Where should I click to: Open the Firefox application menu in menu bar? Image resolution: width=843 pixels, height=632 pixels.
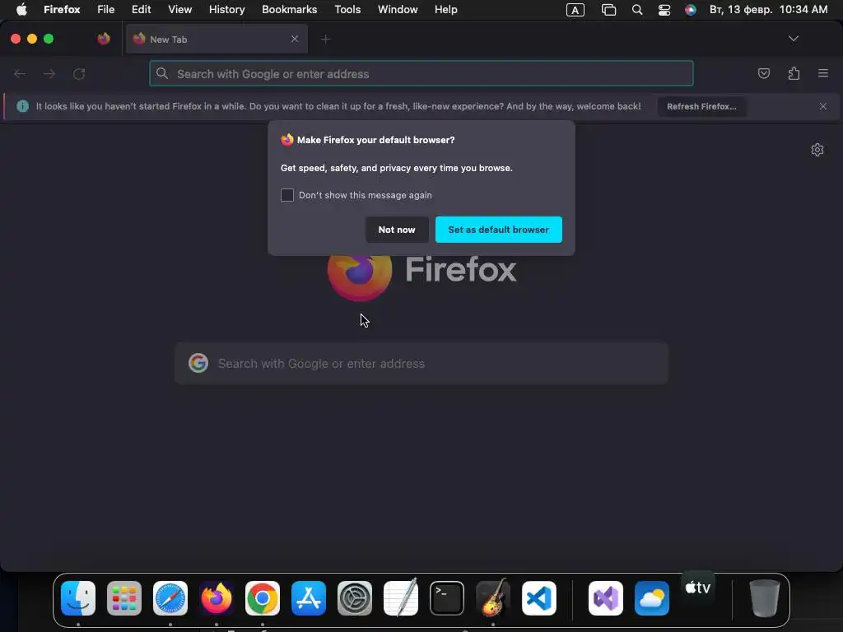(x=62, y=10)
